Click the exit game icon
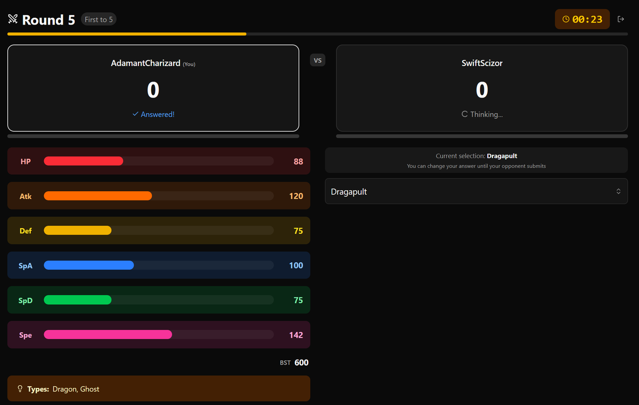Image resolution: width=639 pixels, height=405 pixels. click(620, 19)
